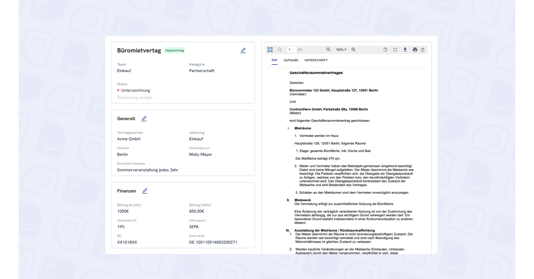The height and width of the screenshot is (279, 534).
Task: Click the Kategorie value Partnerschaft
Action: tap(202, 71)
